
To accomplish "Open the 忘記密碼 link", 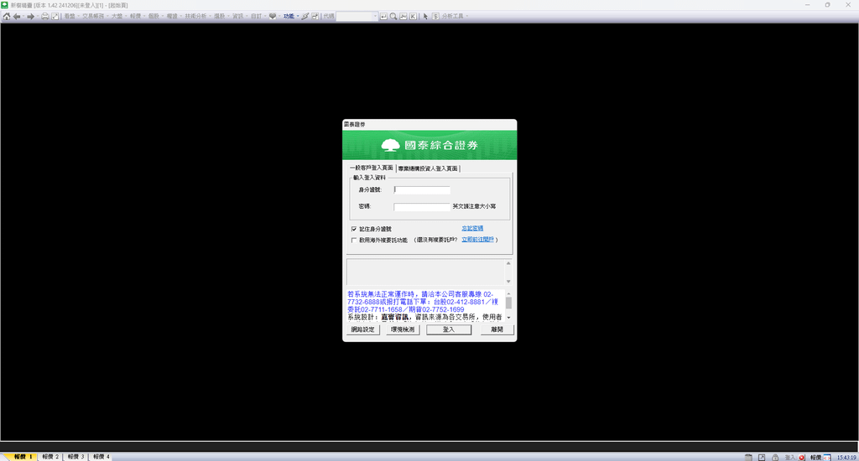I will [472, 228].
